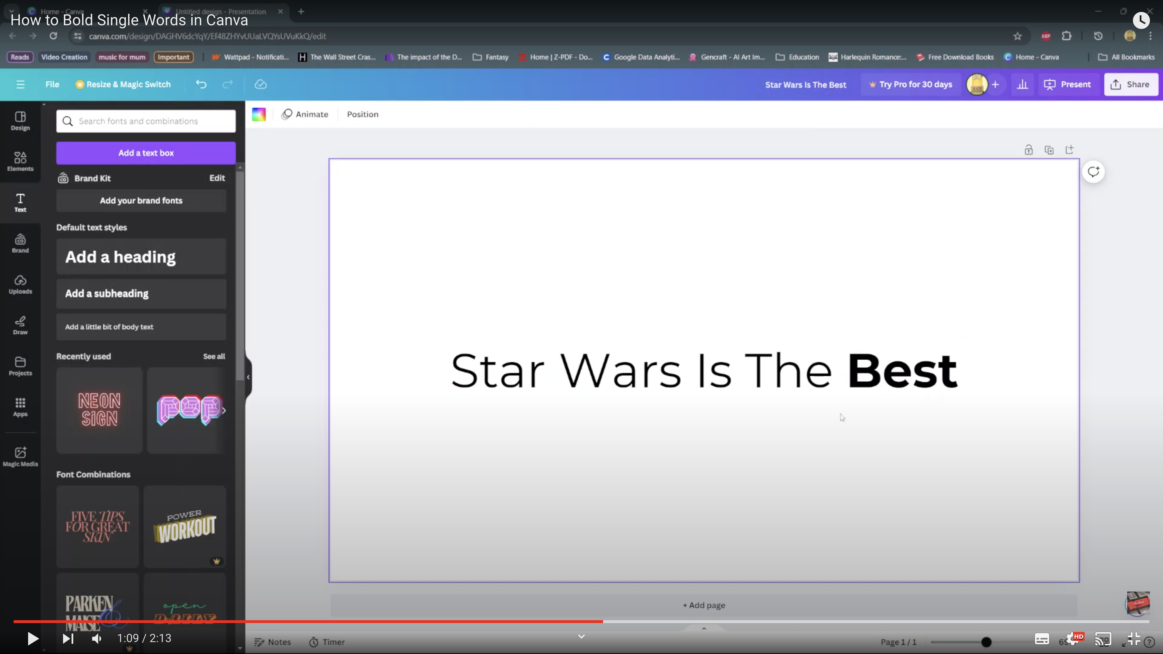Seek on the video progress bar
The height and width of the screenshot is (654, 1163).
click(x=581, y=622)
